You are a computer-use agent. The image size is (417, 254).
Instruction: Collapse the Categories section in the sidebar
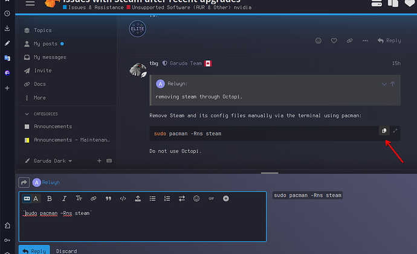[x=27, y=113]
